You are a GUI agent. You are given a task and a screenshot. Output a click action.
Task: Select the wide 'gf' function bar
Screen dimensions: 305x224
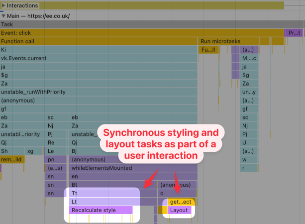pos(99,109)
